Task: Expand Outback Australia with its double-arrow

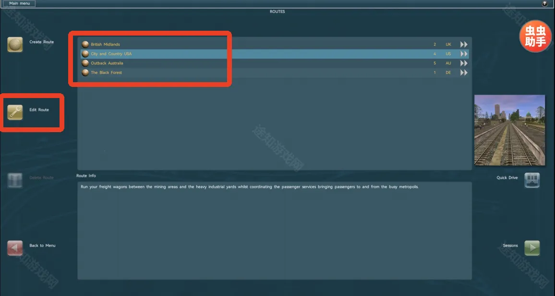Action: click(x=464, y=63)
